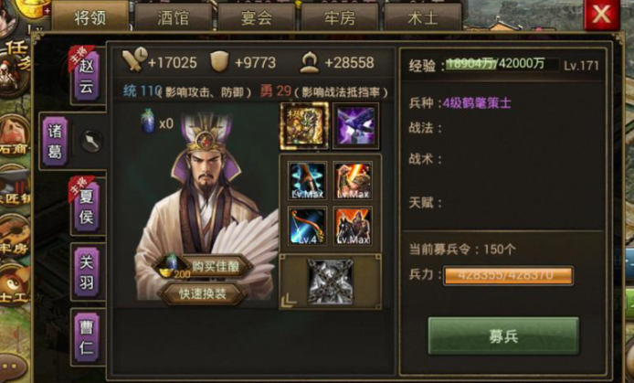Image resolution: width=634 pixels, height=383 pixels.
Task: Open the 牢房 tab
Action: coord(340,17)
